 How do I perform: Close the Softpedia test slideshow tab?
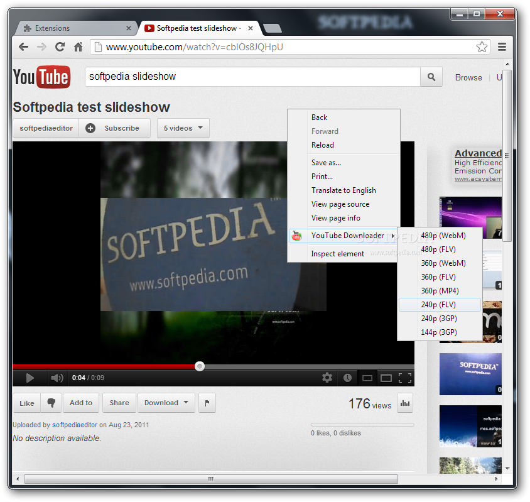click(x=251, y=28)
